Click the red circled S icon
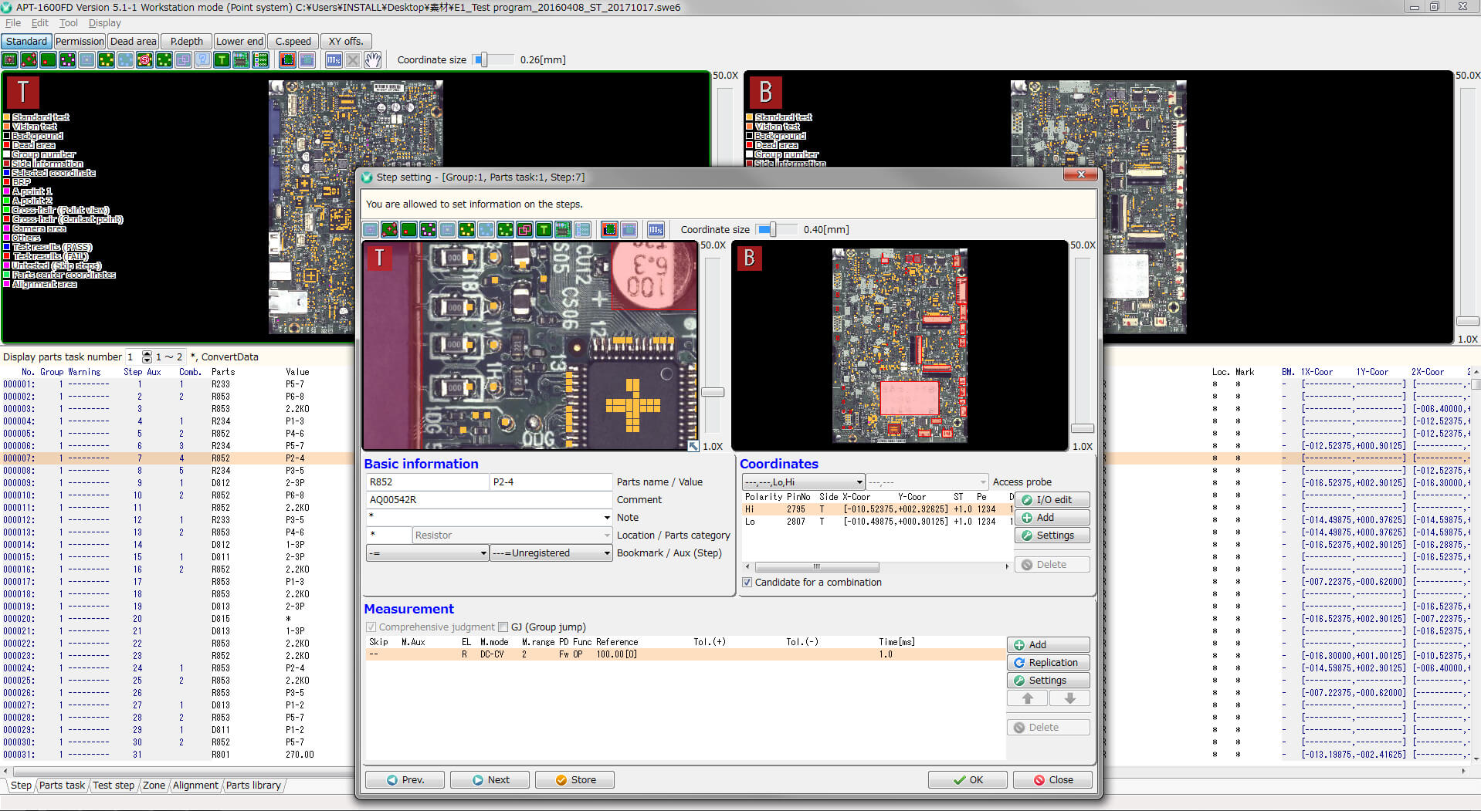Viewport: 1481px width, 811px height. pos(144,60)
